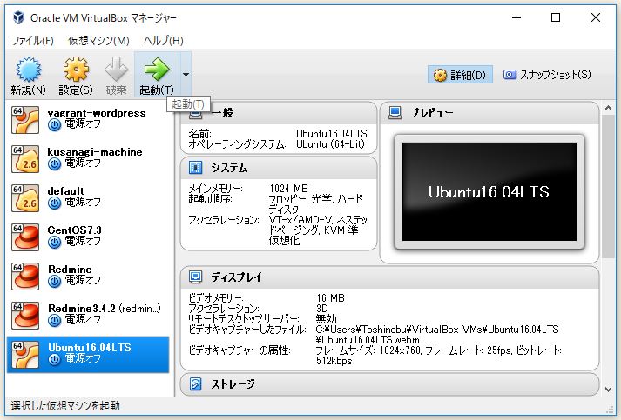This screenshot has width=621, height=420.
Task: Select the vagrant-wordpress VM name
Action: 97,113
